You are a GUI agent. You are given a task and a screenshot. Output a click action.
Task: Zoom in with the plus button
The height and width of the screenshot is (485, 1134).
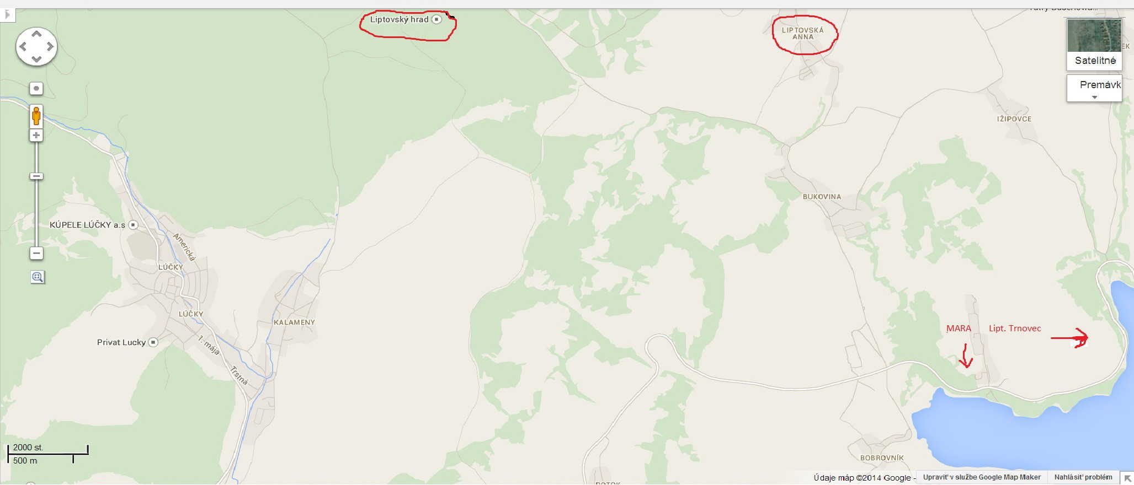(x=36, y=136)
